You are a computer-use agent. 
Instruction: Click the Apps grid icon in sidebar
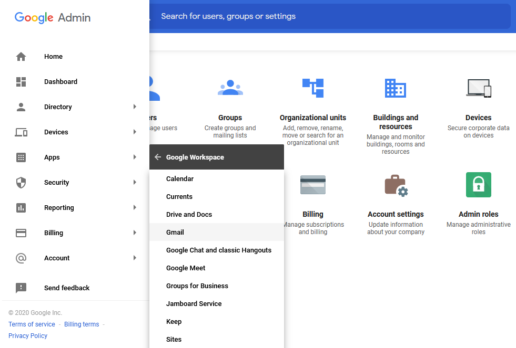point(21,157)
